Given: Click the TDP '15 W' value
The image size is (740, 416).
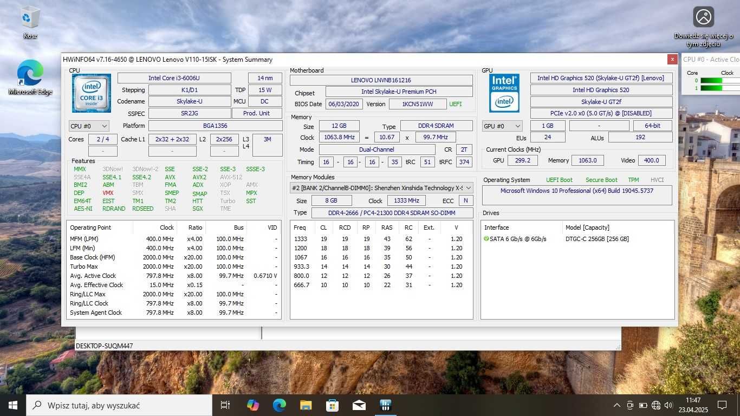Looking at the screenshot, I should tap(265, 90).
